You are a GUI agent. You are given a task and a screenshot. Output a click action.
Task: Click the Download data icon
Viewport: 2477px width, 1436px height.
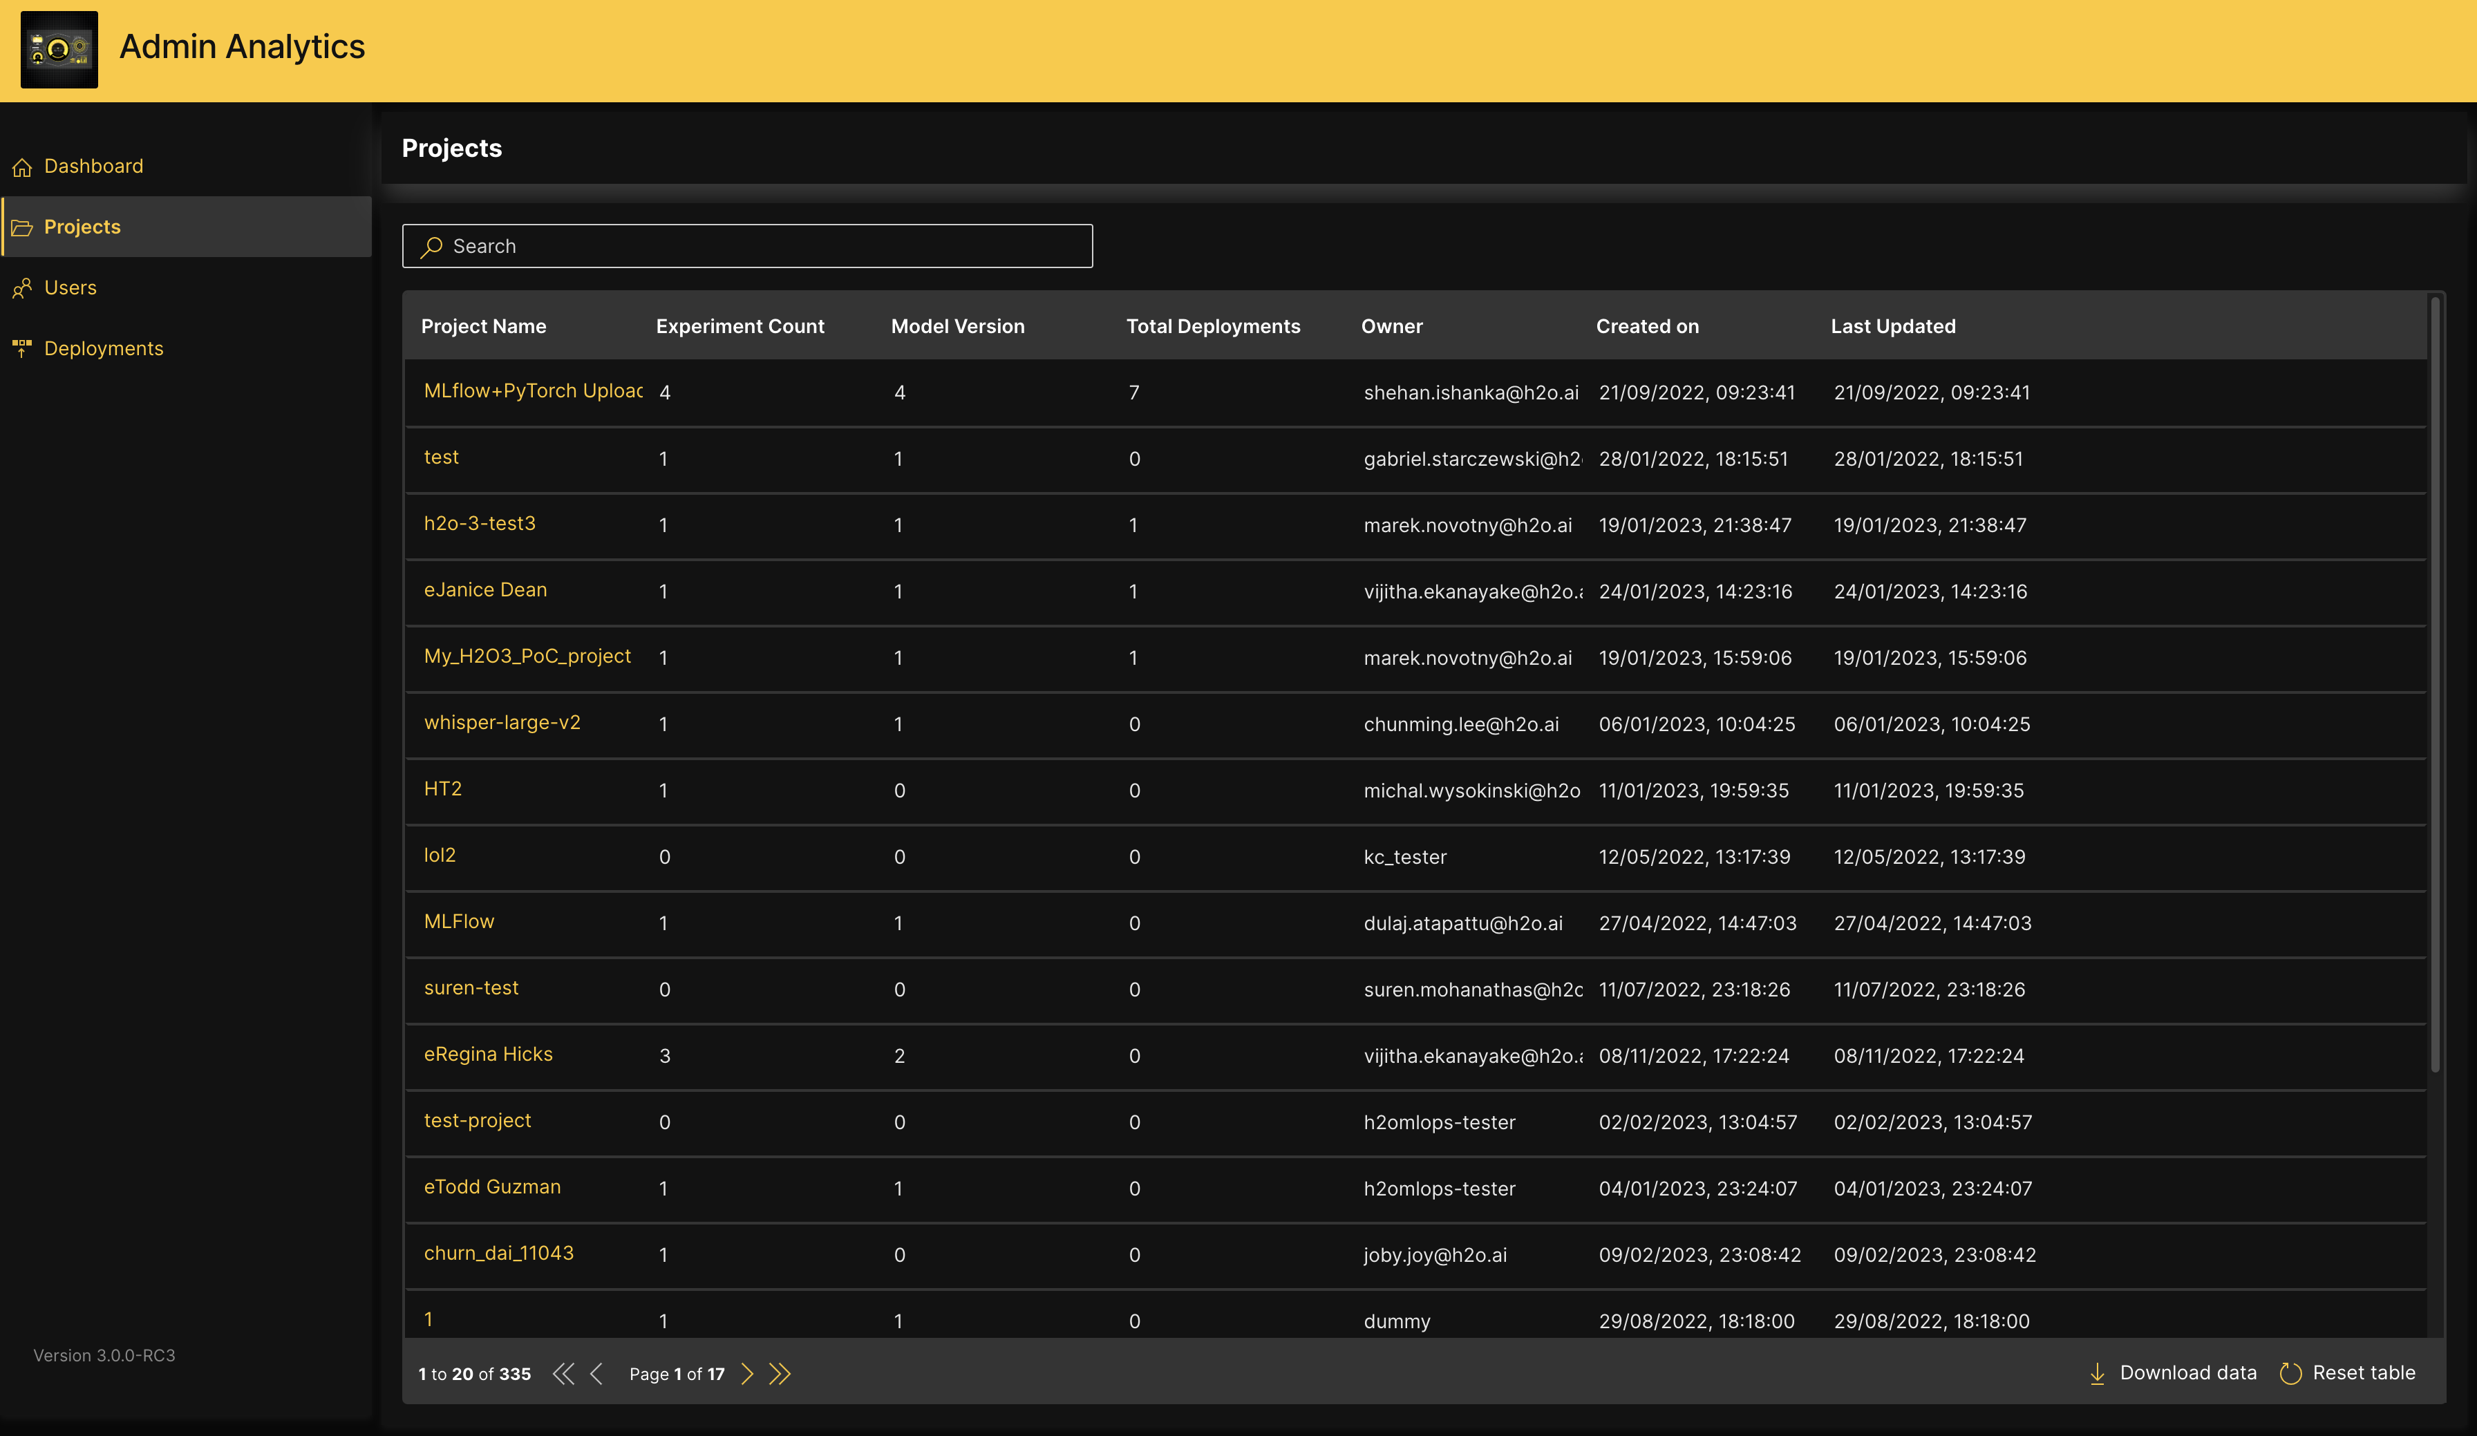pos(2098,1373)
